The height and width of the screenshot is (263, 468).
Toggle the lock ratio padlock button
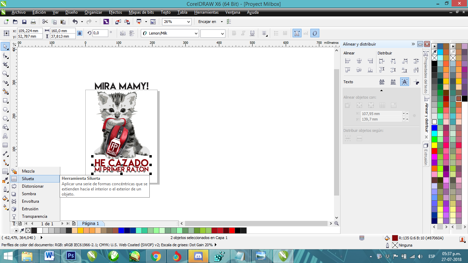pyautogui.click(x=79, y=33)
